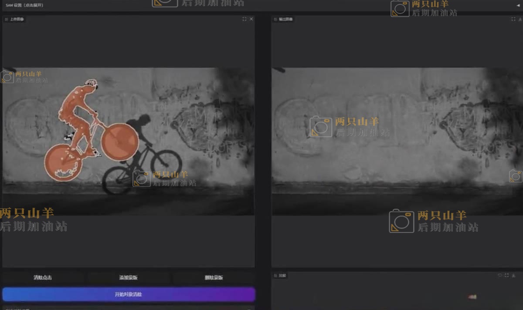
Task: Expand the SAM 设置 settings accordion
Action: tap(24, 5)
